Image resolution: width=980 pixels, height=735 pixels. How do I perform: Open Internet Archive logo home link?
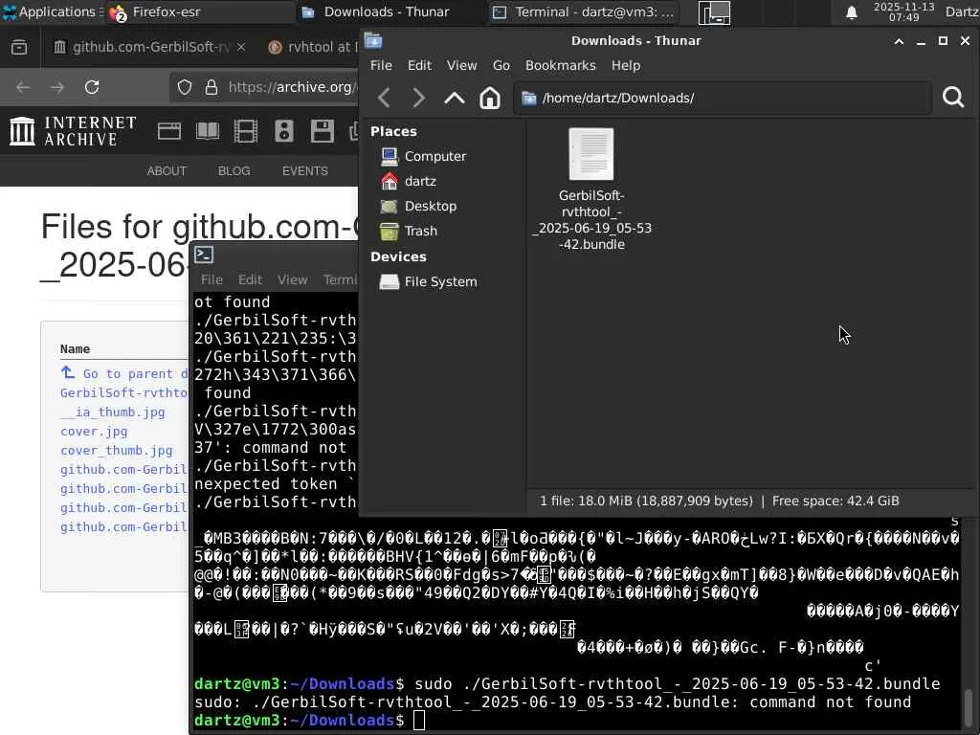click(x=73, y=132)
